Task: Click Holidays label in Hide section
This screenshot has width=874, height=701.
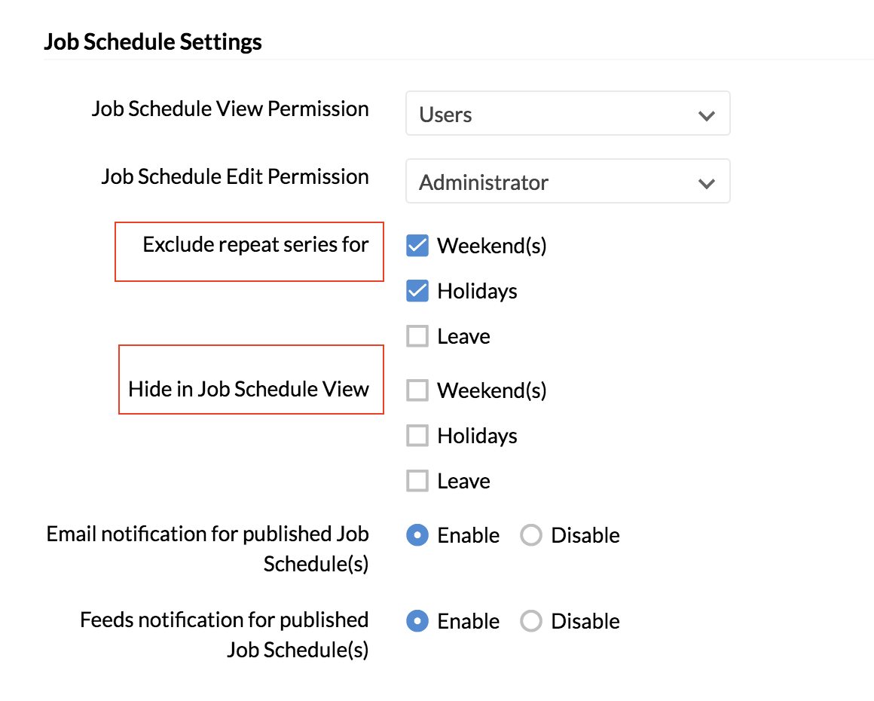Action: 477,436
